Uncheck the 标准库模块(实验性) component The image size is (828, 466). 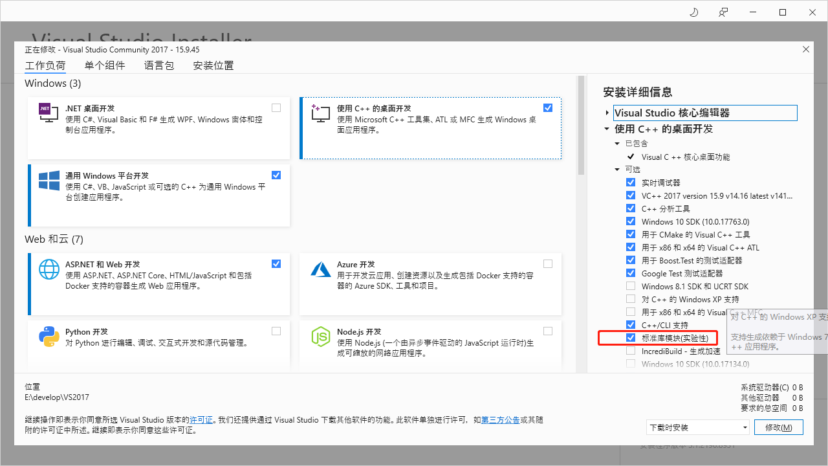[x=631, y=337]
